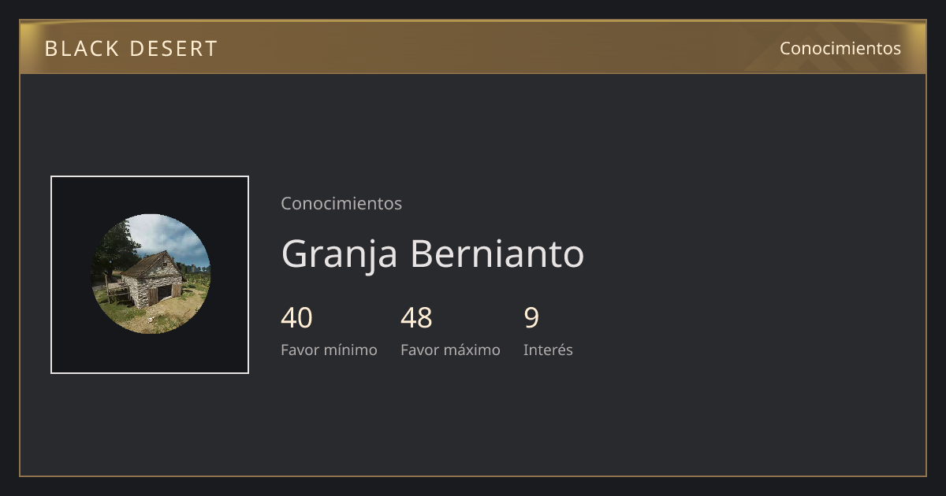Select the maximum favor value 48
Screen dimensions: 946x496
(416, 318)
